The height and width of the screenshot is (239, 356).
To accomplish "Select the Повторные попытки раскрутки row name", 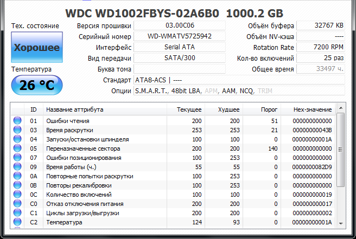I will [90, 176].
